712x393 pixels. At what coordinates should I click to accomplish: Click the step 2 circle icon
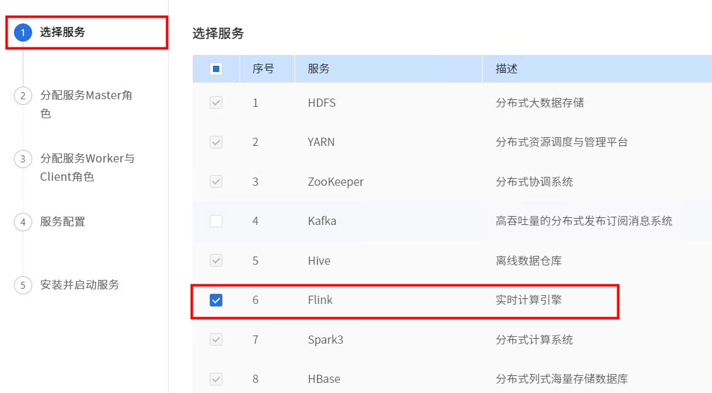click(x=23, y=96)
